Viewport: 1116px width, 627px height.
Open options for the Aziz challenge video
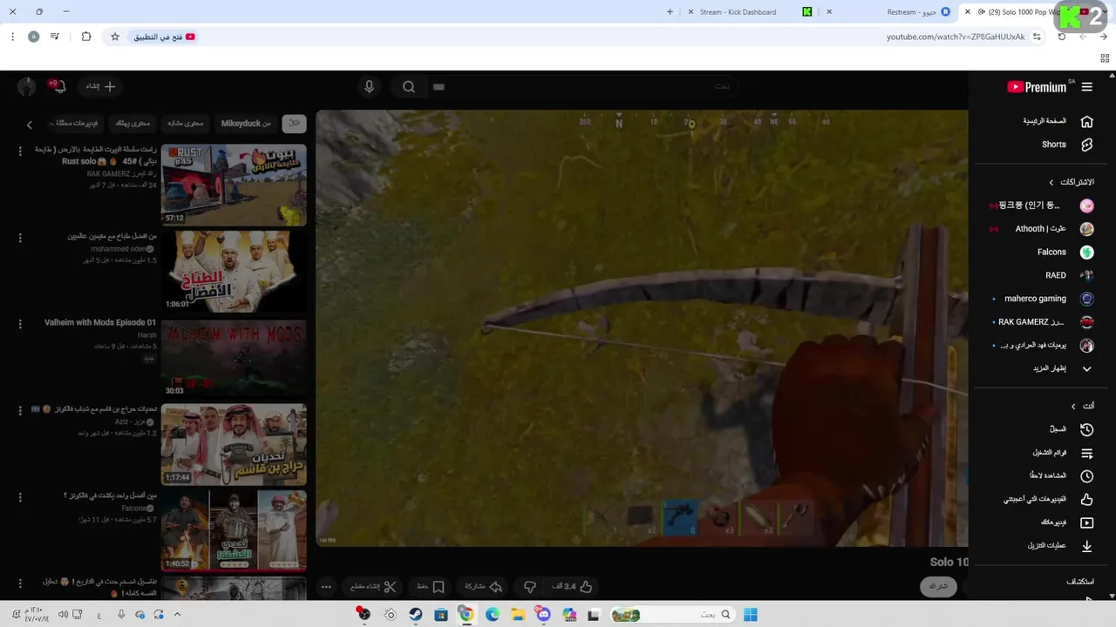20,410
